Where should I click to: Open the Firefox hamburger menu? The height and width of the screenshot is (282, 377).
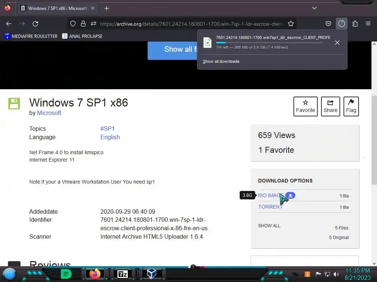368,23
